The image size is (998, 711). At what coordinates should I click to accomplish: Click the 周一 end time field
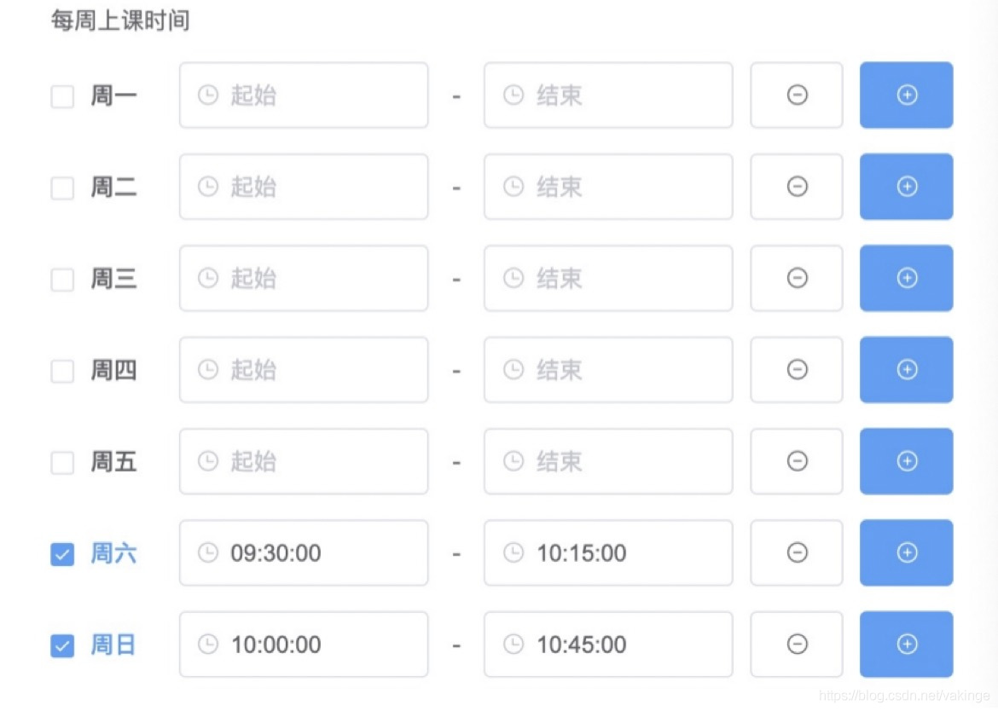click(x=608, y=95)
